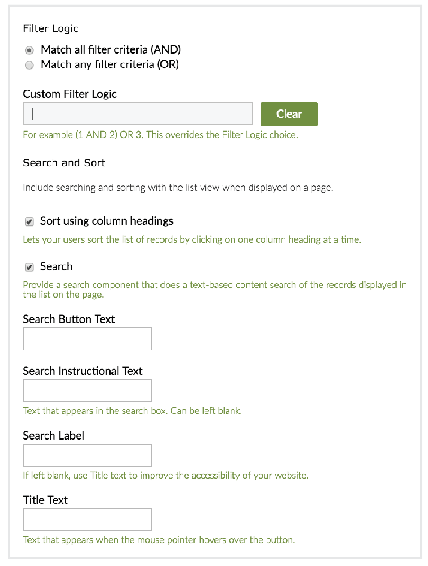428x566 pixels.
Task: Click the "Search" label beside its checkbox
Action: coord(56,267)
